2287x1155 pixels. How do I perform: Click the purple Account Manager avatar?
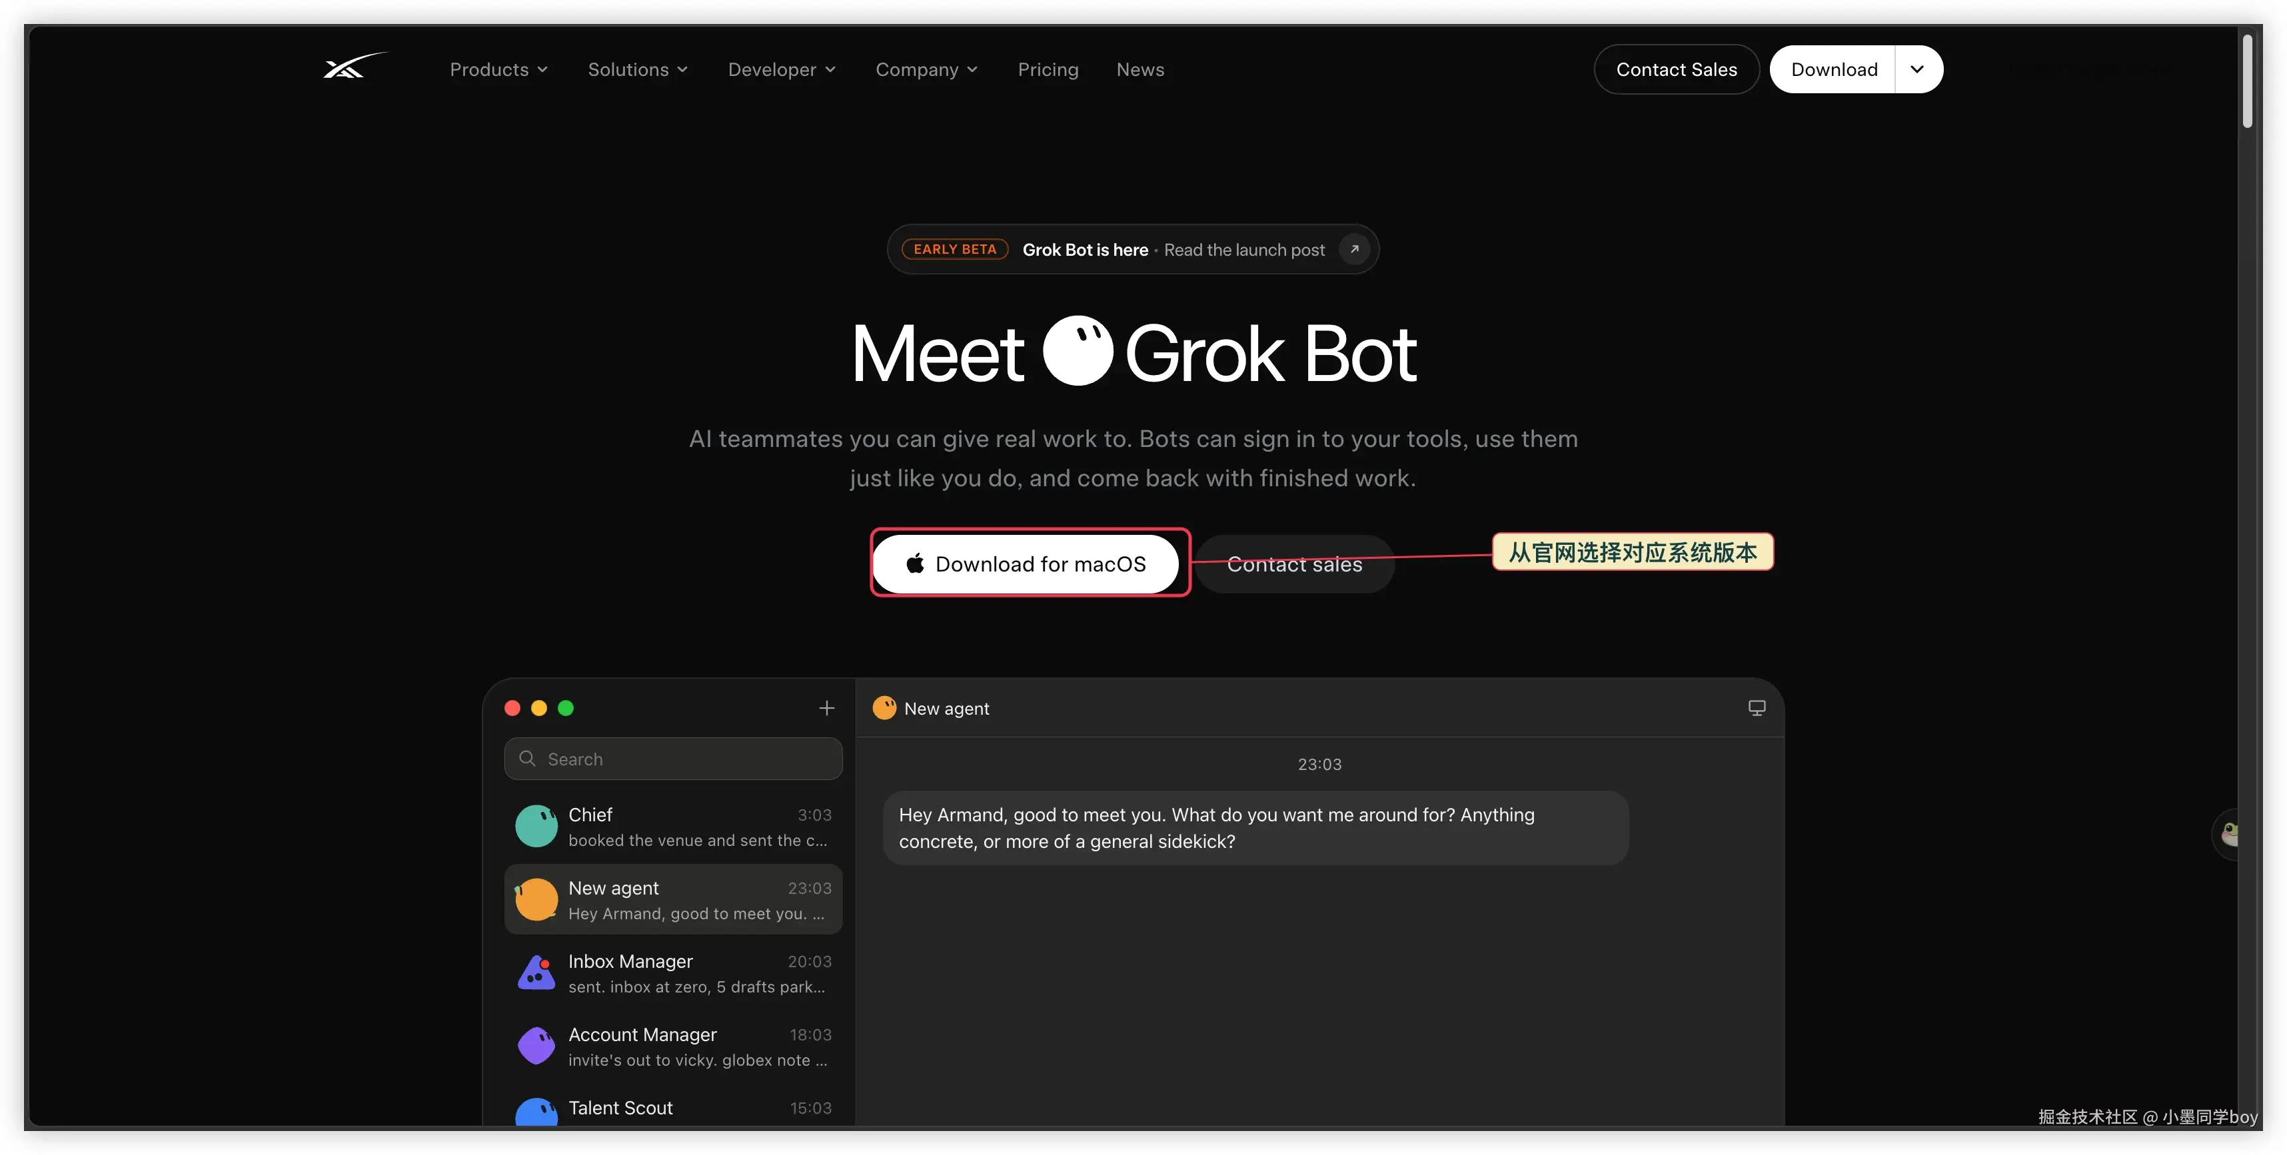coord(536,1046)
